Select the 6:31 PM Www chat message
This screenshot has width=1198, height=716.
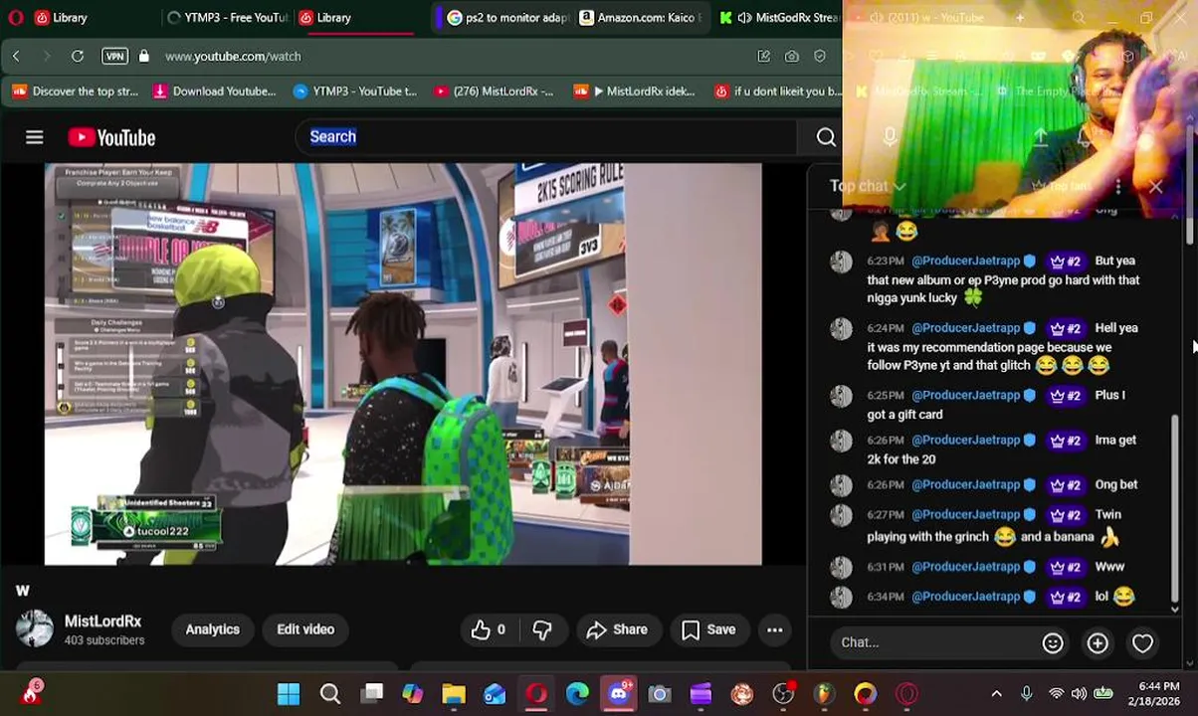pos(995,567)
